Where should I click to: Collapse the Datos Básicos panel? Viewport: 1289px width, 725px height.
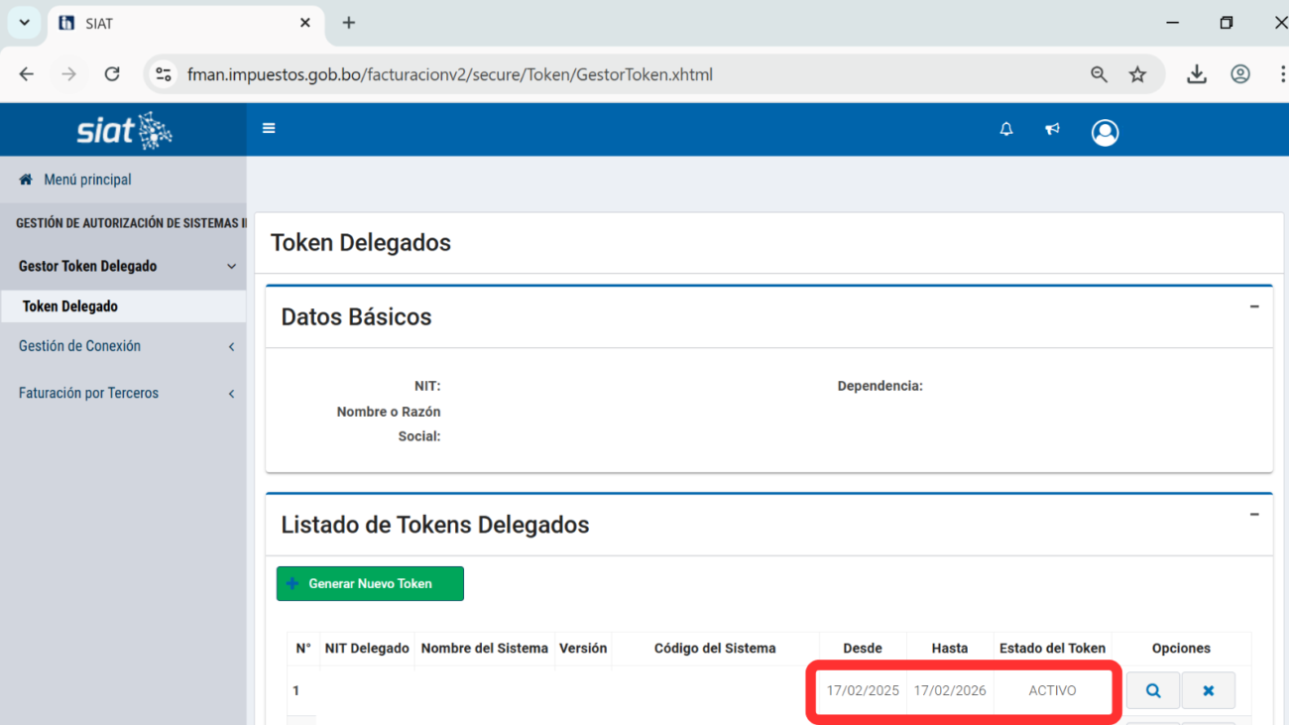(x=1254, y=307)
